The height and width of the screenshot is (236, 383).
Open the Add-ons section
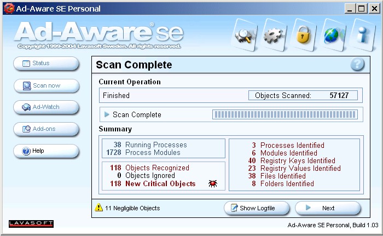tap(46, 129)
